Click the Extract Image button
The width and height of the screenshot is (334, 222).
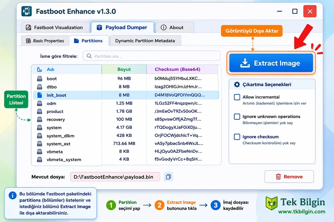pos(271,63)
